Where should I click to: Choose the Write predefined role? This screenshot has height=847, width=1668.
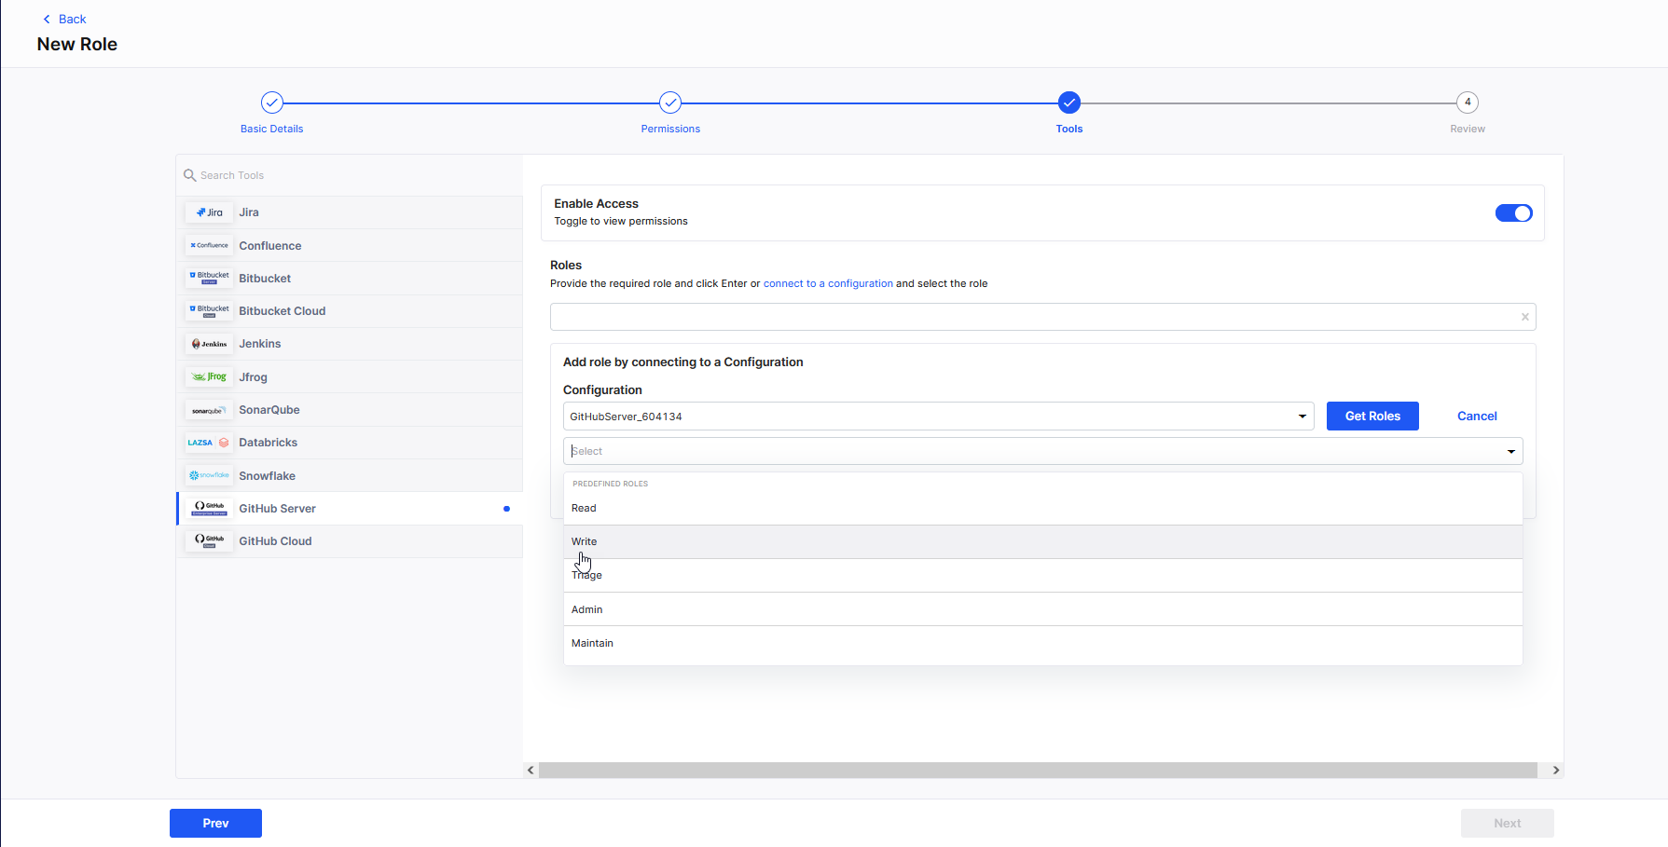click(1043, 542)
